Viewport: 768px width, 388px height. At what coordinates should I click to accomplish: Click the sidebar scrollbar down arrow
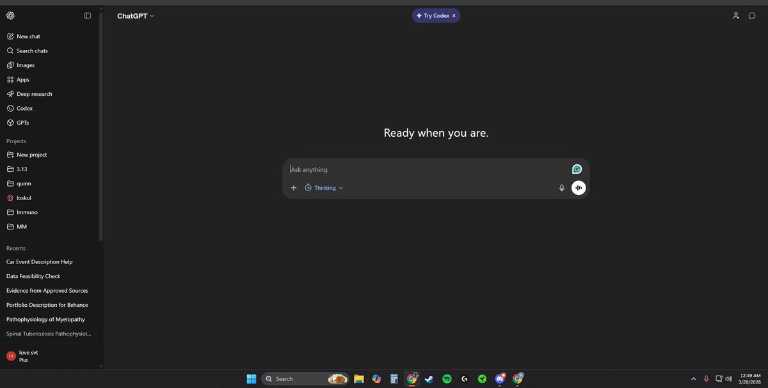click(x=100, y=366)
